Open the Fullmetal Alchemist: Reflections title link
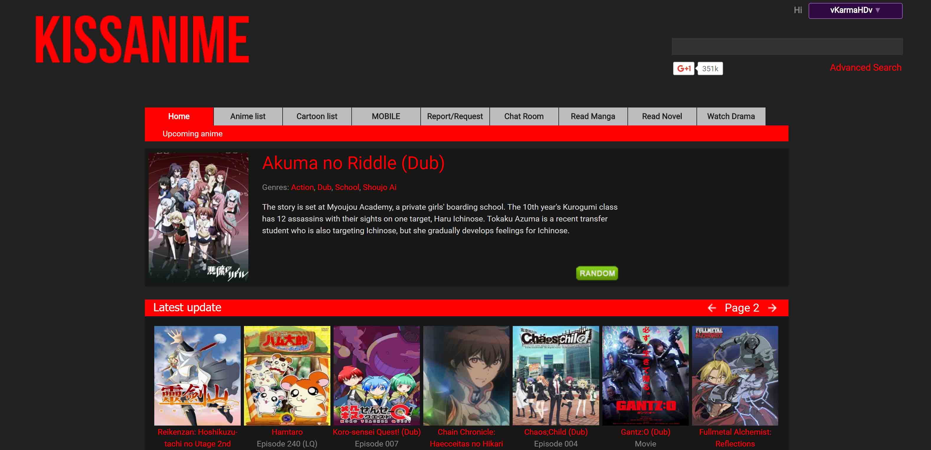931x450 pixels. pyautogui.click(x=735, y=438)
